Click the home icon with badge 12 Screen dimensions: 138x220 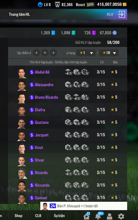(x=86, y=216)
